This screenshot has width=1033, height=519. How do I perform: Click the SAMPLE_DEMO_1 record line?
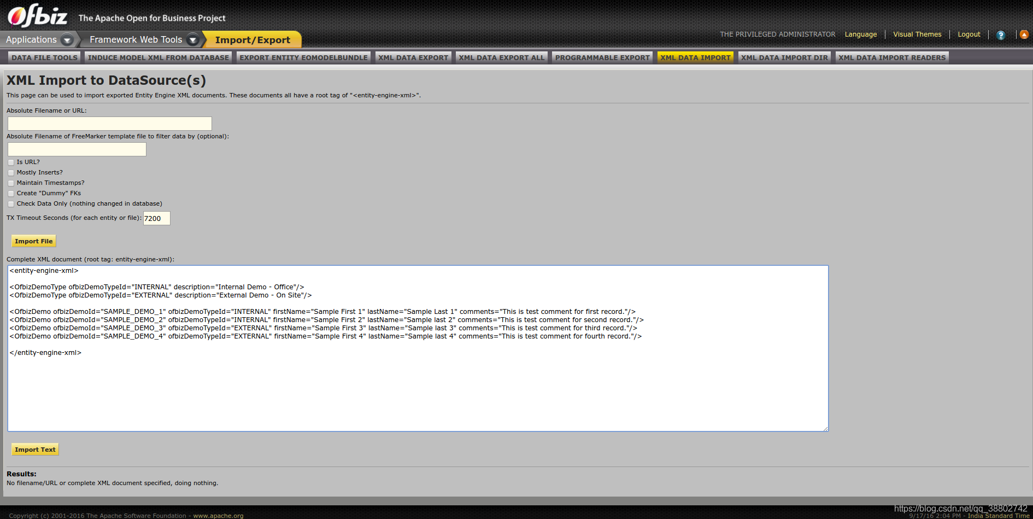point(322,312)
